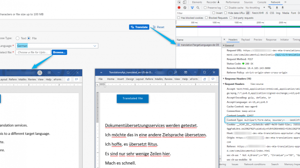Viewport: 300px width, 168px height.
Task: Click Choose a file for Upload input field
Action: [33, 52]
